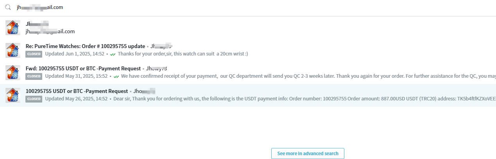Click green double-check icon on May 31 ticket
Image resolution: width=496 pixels, height=159 pixels.
pyautogui.click(x=116, y=77)
